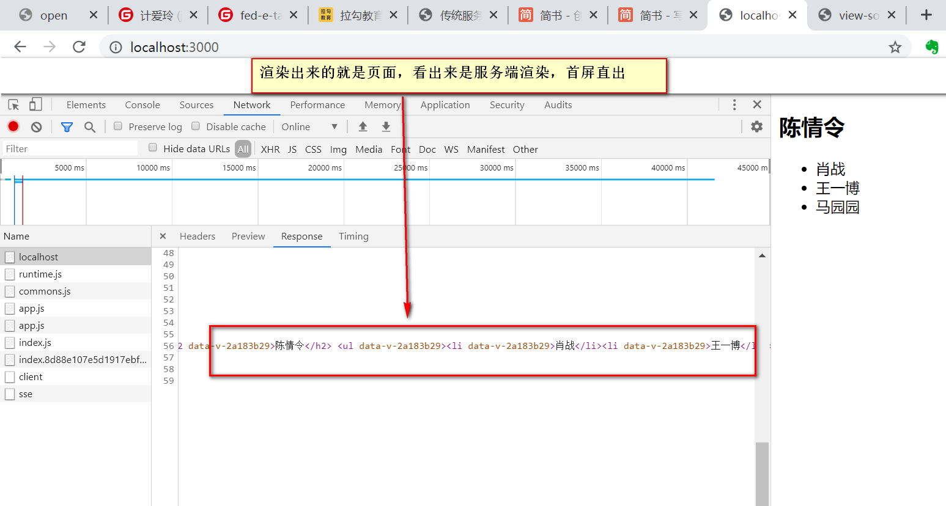Switch to the view-source browser tab

(x=859, y=15)
